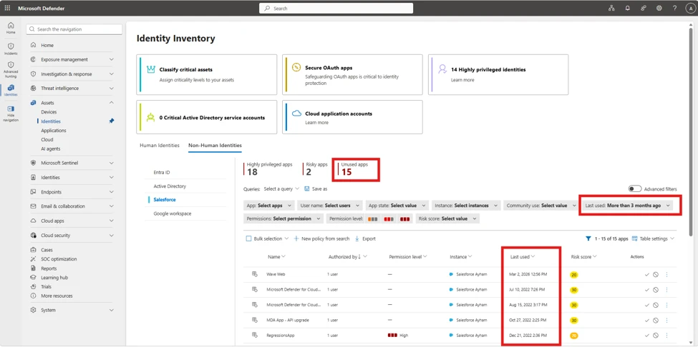Open Last used filter dropdown
Viewport: 698px width, 347px height.
[627, 206]
